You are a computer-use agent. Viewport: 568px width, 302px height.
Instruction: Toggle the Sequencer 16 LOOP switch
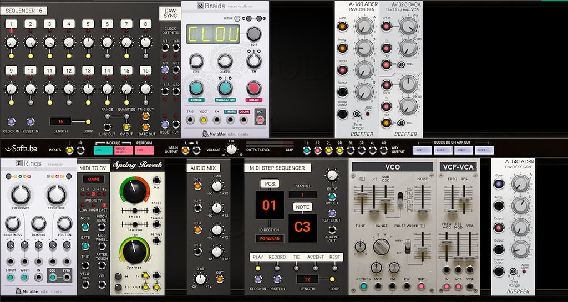[88, 121]
